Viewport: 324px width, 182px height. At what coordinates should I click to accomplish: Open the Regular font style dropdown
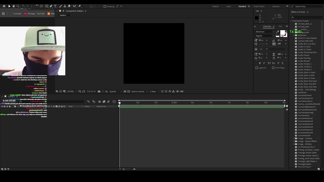265,36
